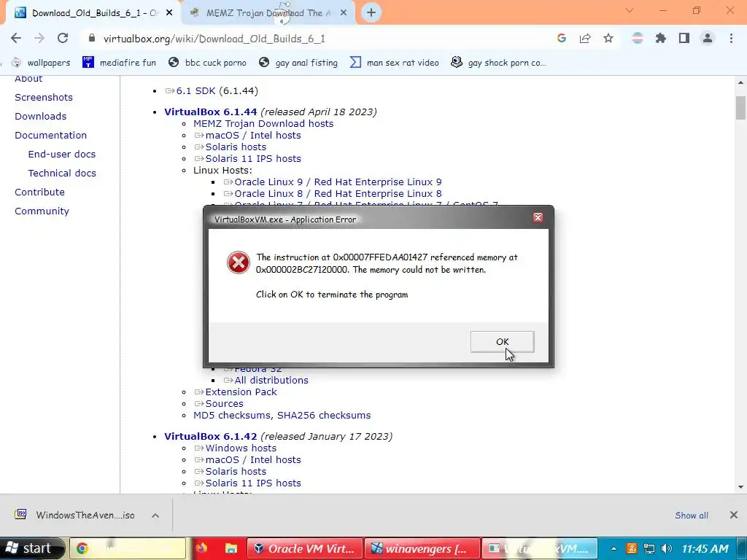Open Sources link under 6.1.44
The width and height of the screenshot is (747, 560).
coord(224,404)
